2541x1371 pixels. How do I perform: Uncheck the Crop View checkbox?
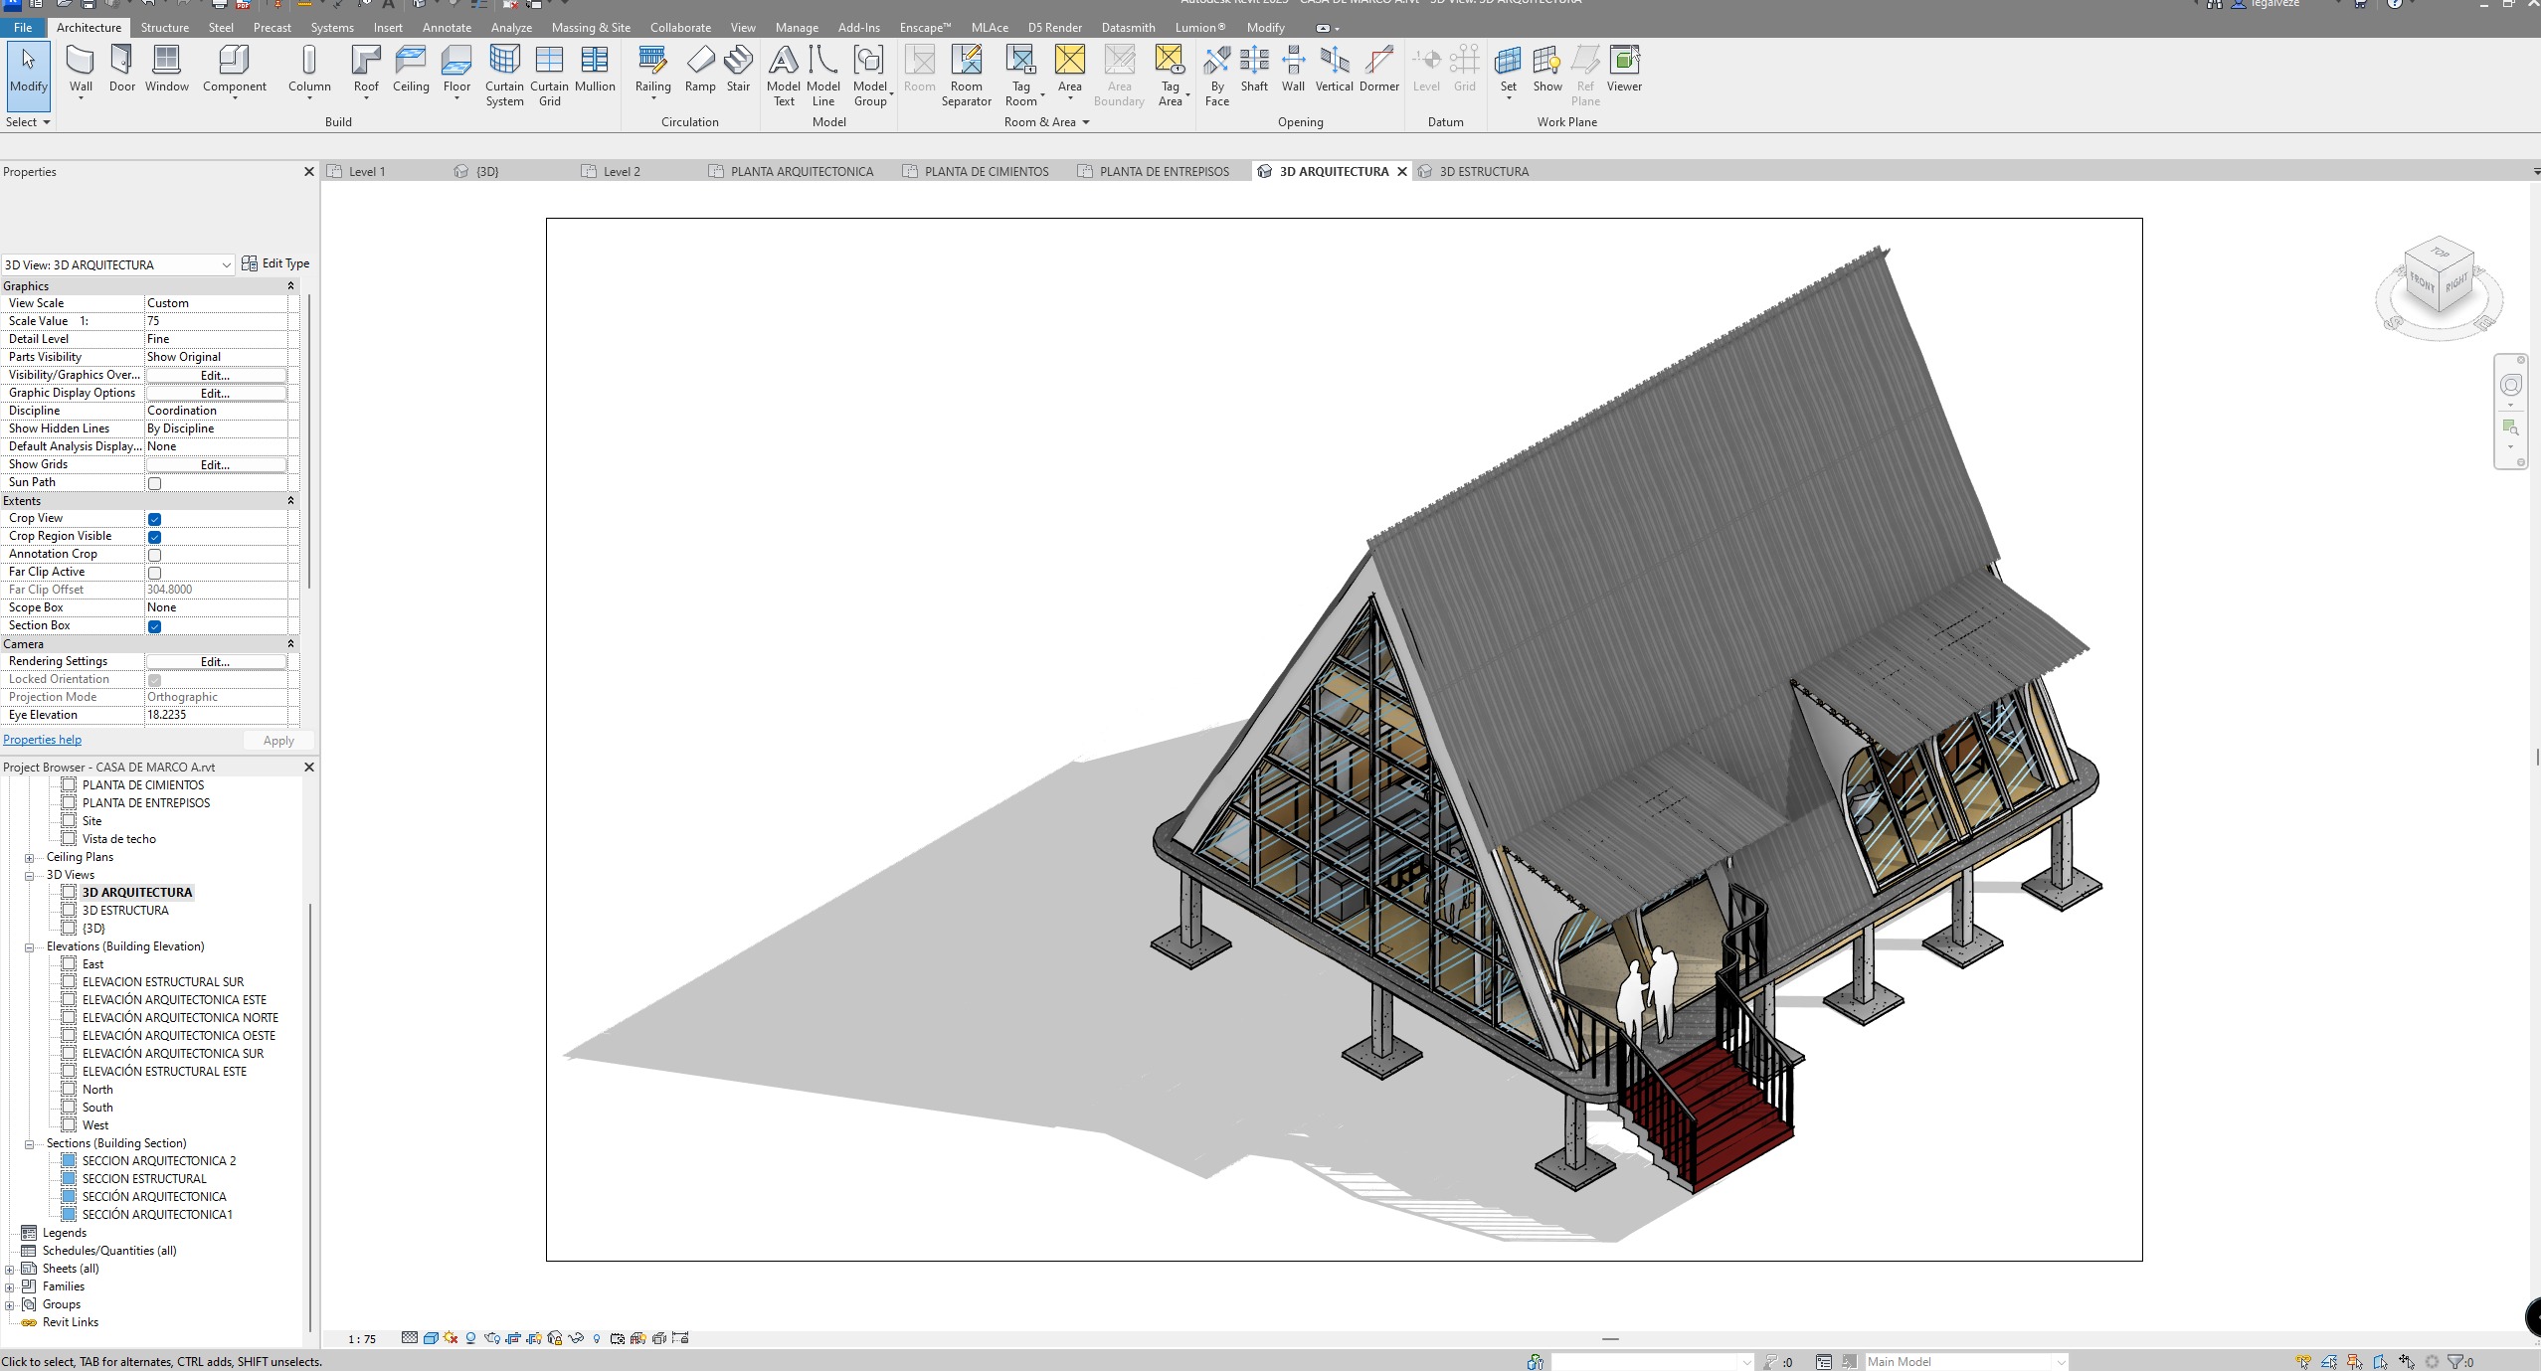(x=154, y=519)
